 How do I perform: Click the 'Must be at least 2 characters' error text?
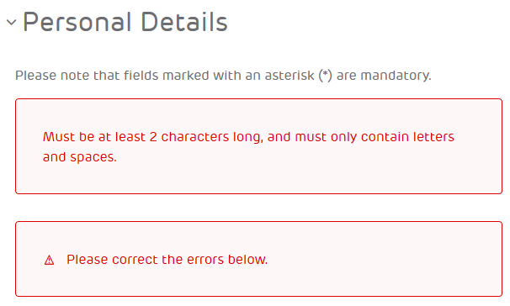pos(248,147)
